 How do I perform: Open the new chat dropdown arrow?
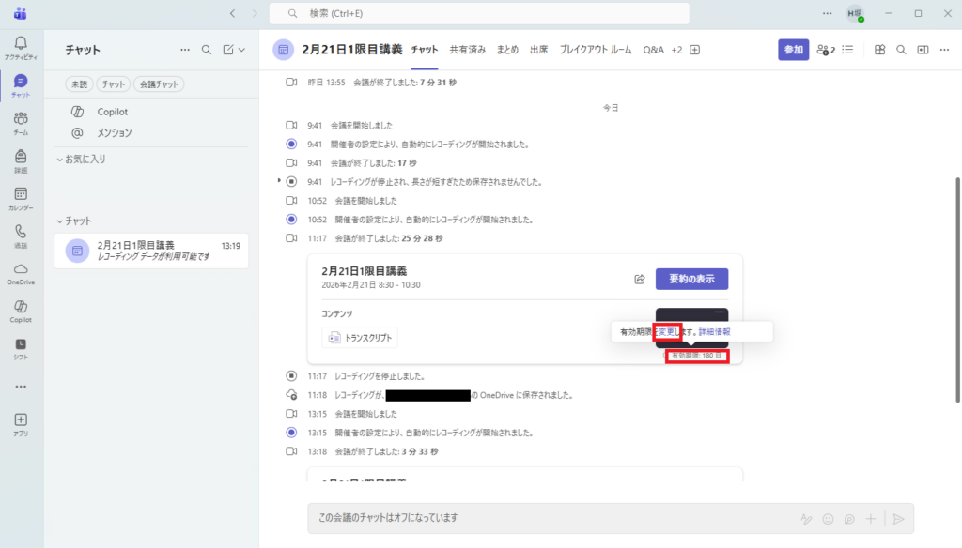tap(242, 50)
